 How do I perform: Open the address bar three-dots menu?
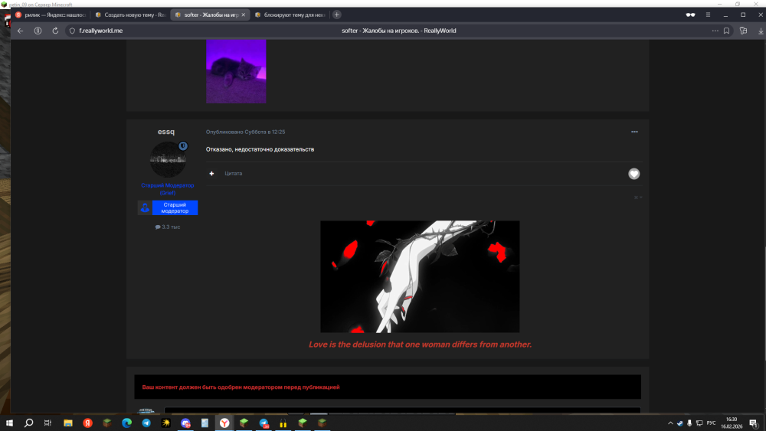[x=715, y=31]
